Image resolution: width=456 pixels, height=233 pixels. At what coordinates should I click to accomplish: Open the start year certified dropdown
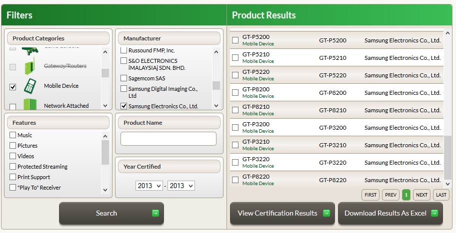(149, 186)
